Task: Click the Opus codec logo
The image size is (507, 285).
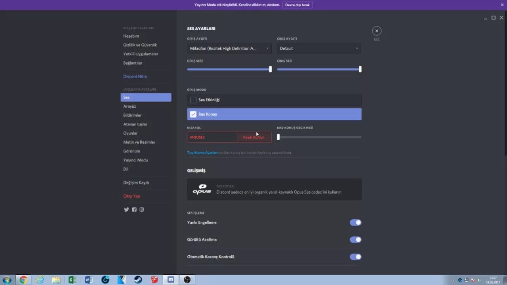Action: coord(202,189)
